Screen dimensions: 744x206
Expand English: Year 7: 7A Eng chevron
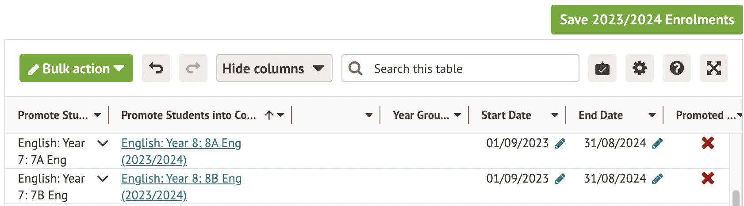[x=103, y=143]
